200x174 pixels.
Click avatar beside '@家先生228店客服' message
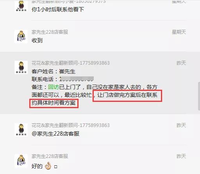coord(21,130)
